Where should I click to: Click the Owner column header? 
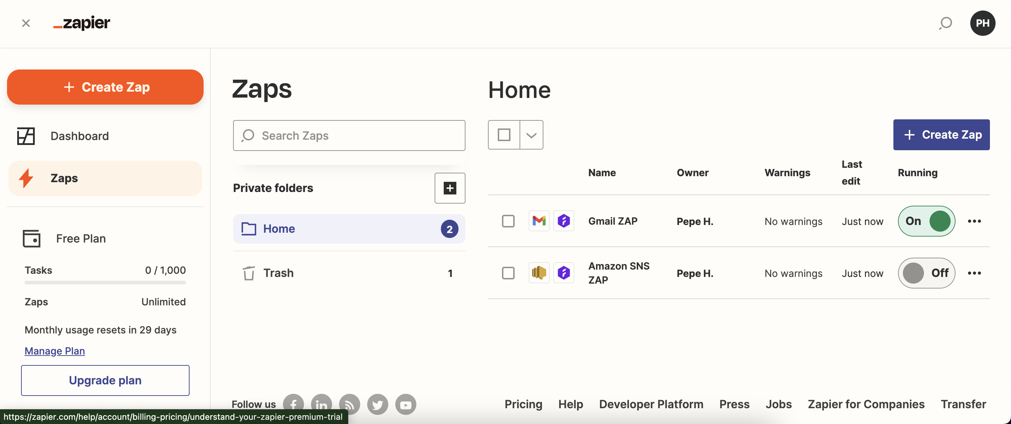tap(692, 173)
